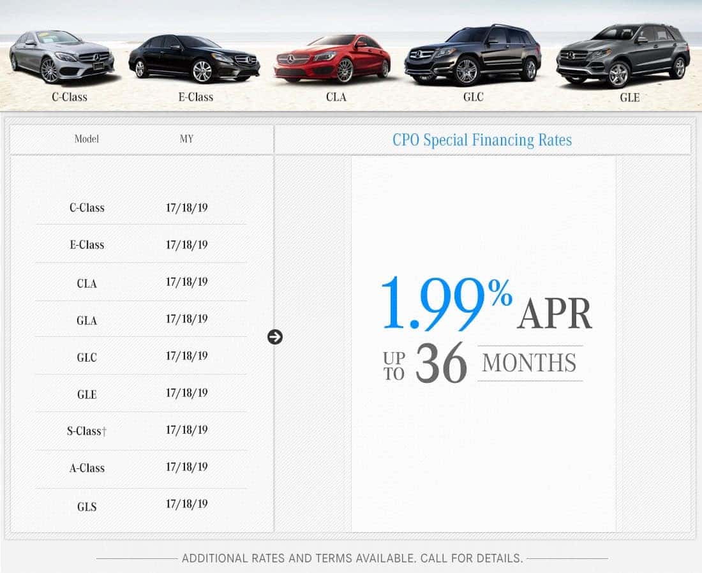Click the 36 term number
The height and width of the screenshot is (573, 702).
pyautogui.click(x=442, y=363)
